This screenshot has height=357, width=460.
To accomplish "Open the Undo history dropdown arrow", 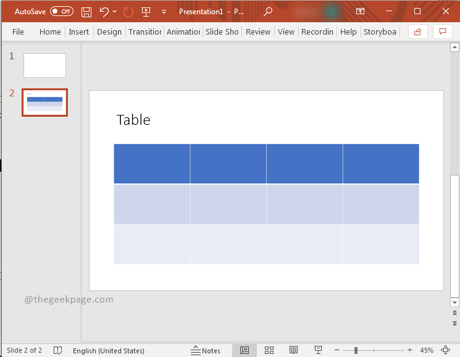I will click(115, 12).
